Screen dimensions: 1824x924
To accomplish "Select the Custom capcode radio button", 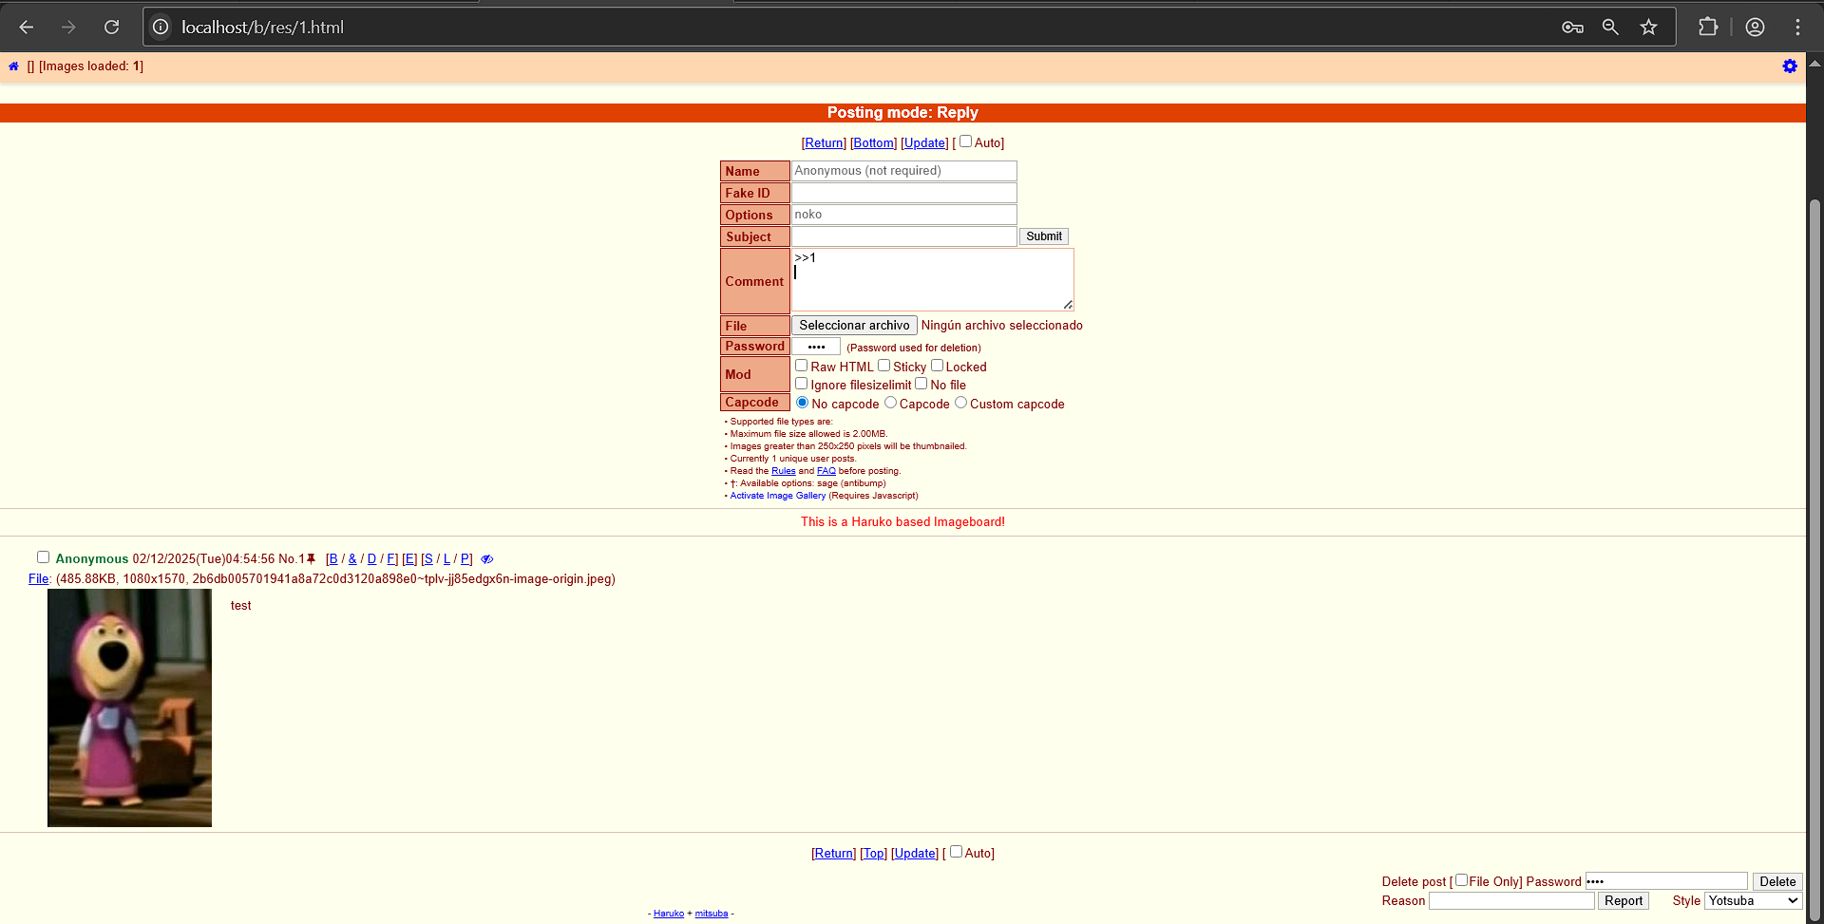I will point(960,403).
